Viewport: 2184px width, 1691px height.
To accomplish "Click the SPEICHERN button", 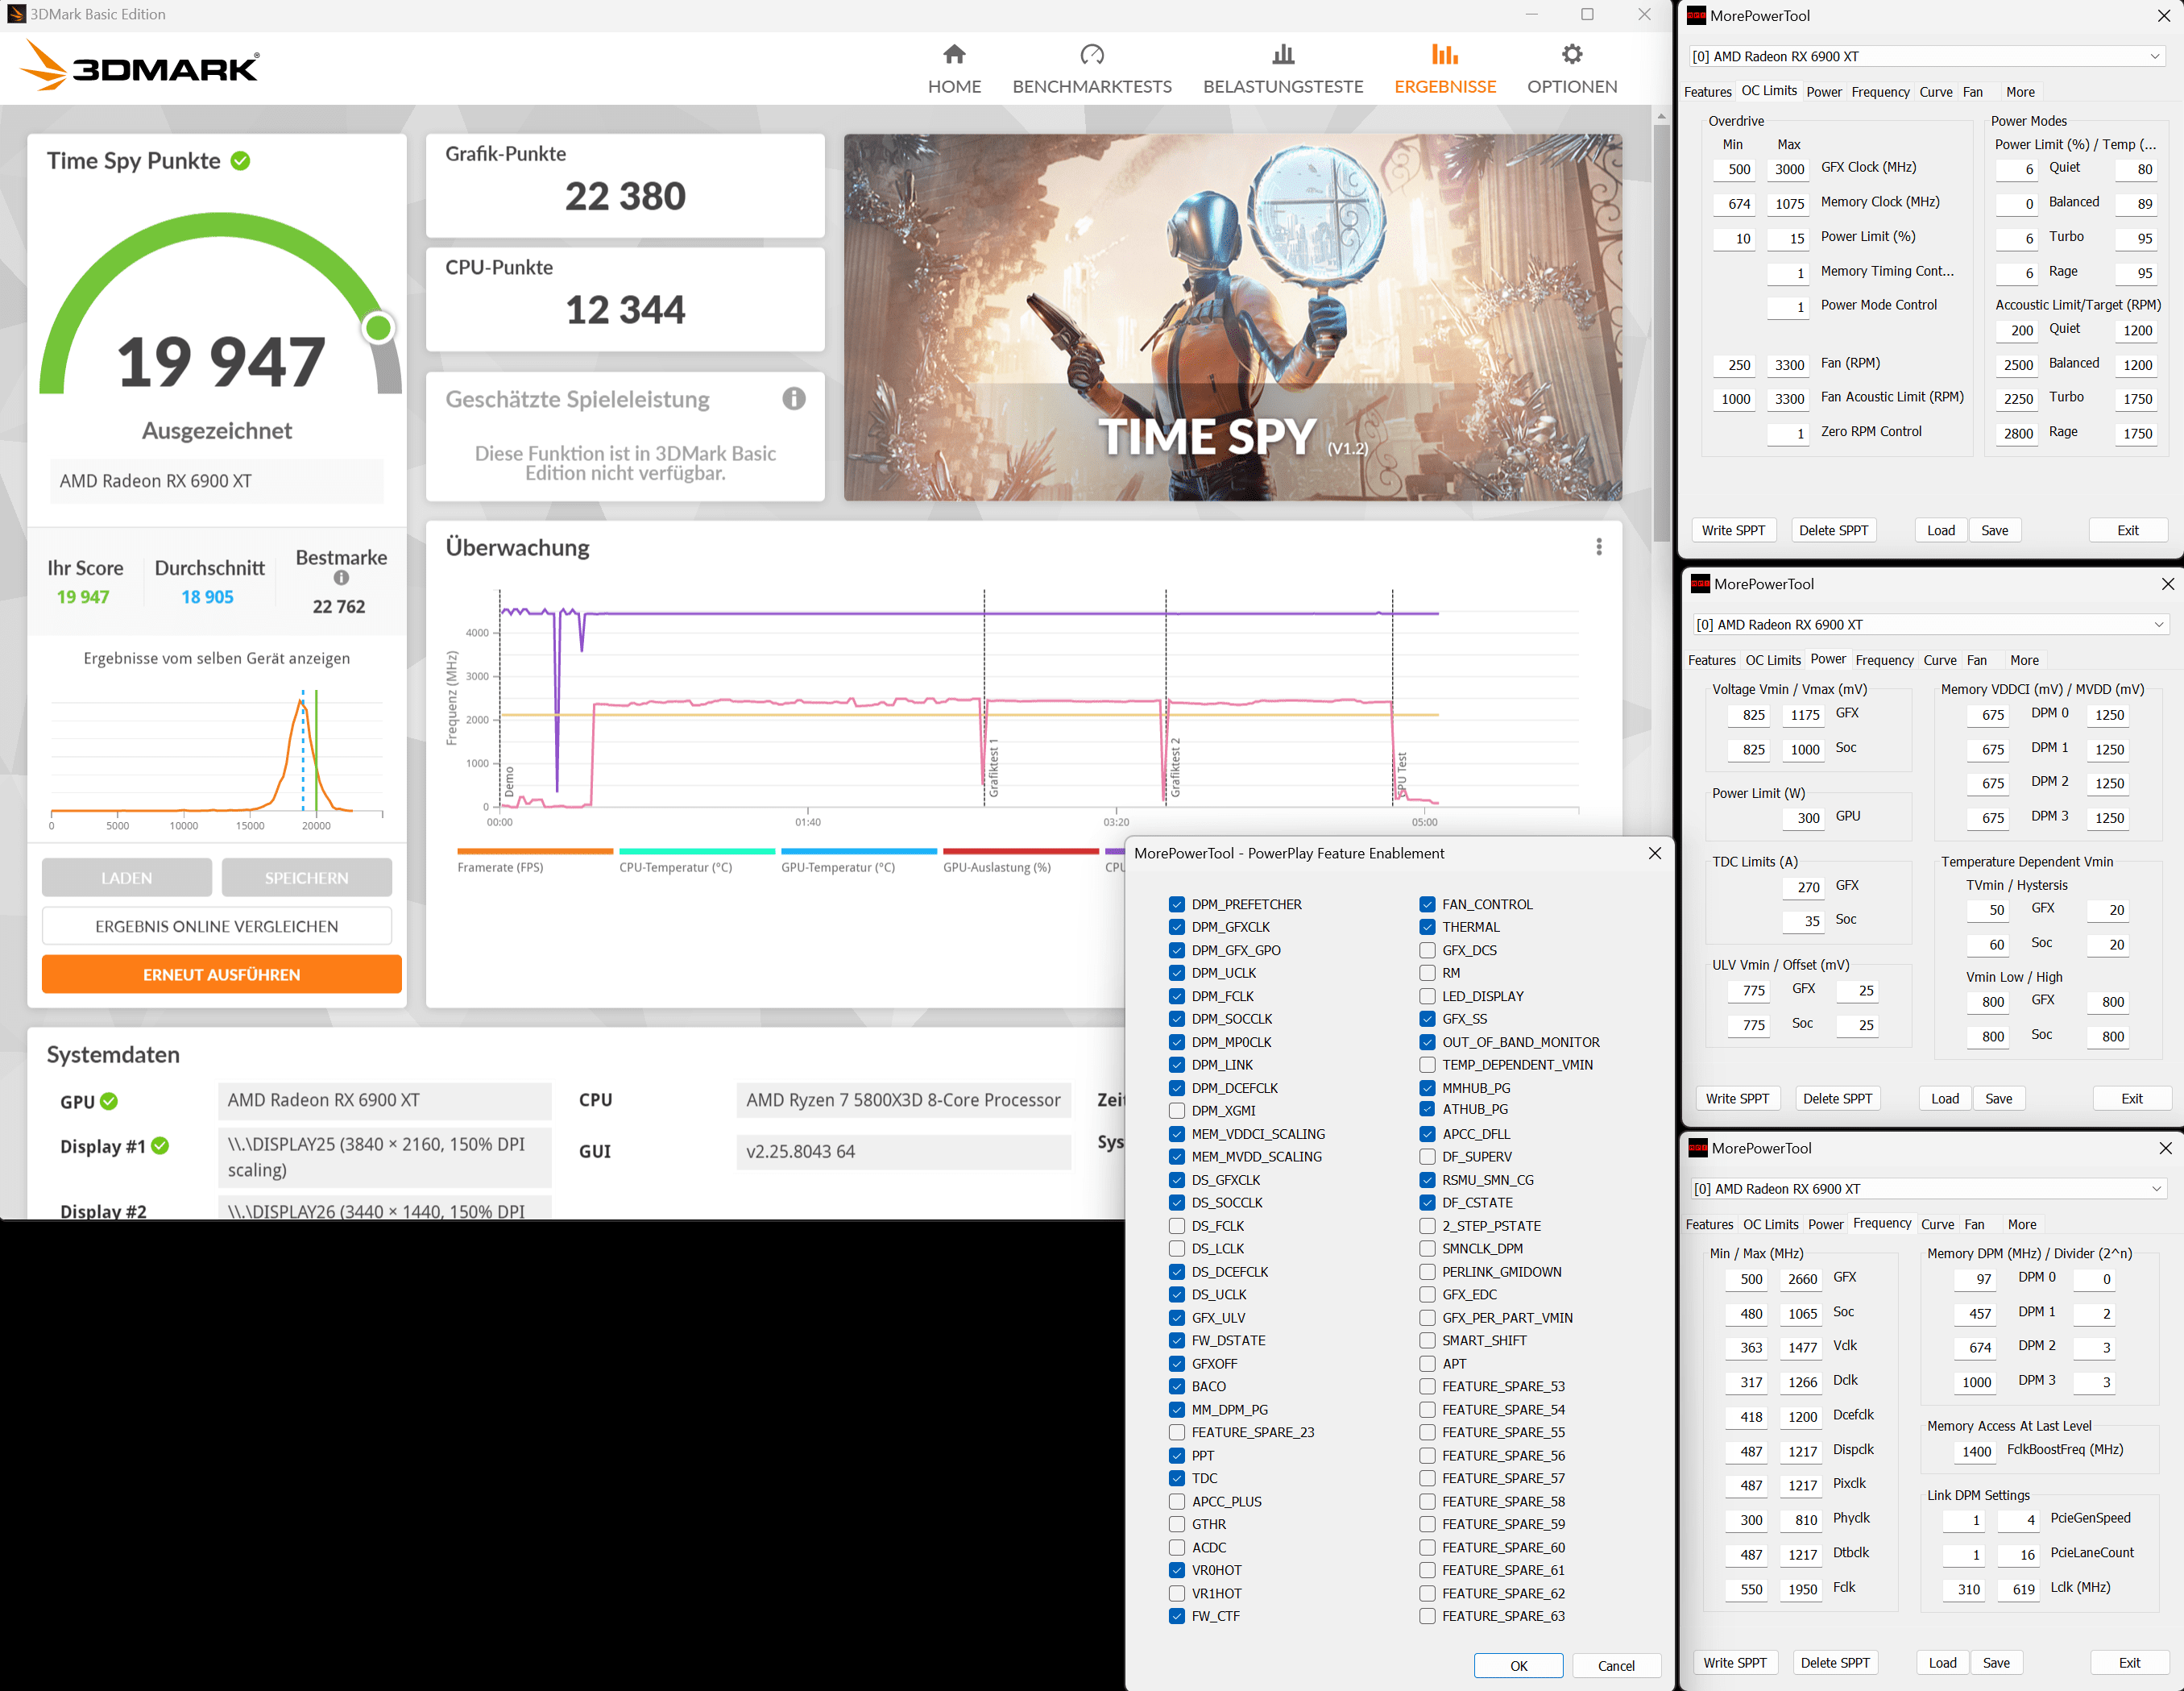I will (307, 878).
